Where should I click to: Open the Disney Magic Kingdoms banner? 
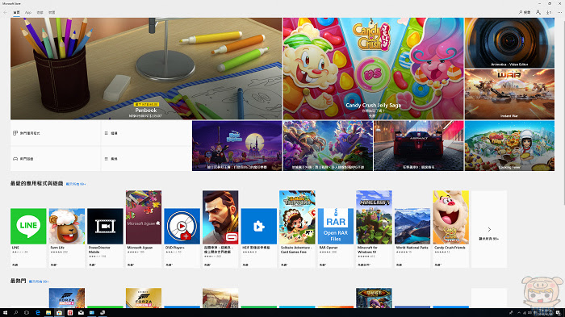coord(236,145)
